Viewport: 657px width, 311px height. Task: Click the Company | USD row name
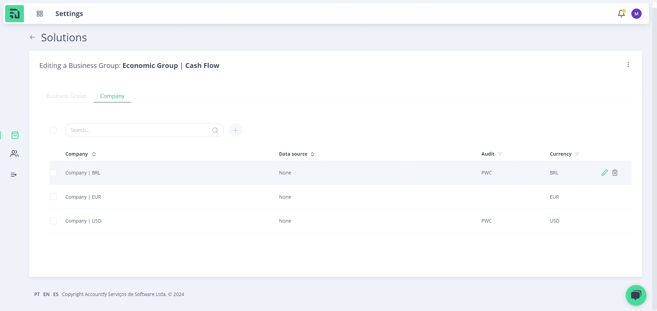coord(83,221)
